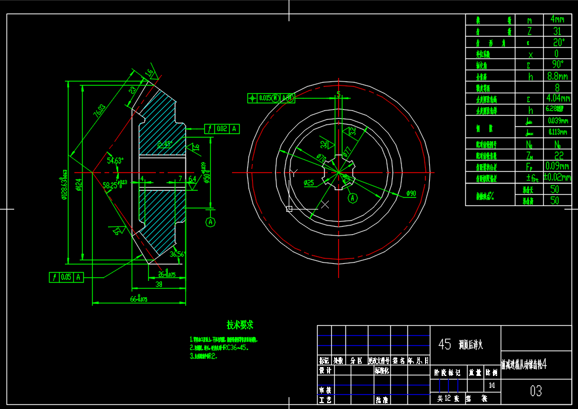Click the '签名' header cell

[x=399, y=361]
